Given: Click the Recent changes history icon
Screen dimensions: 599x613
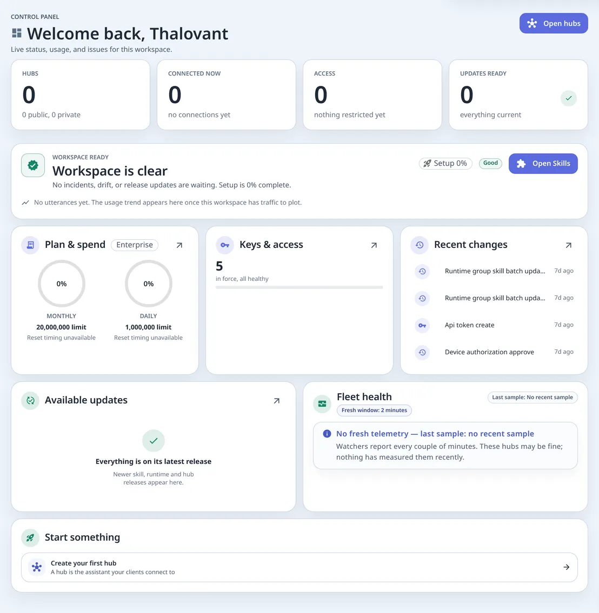Looking at the screenshot, I should [x=420, y=245].
